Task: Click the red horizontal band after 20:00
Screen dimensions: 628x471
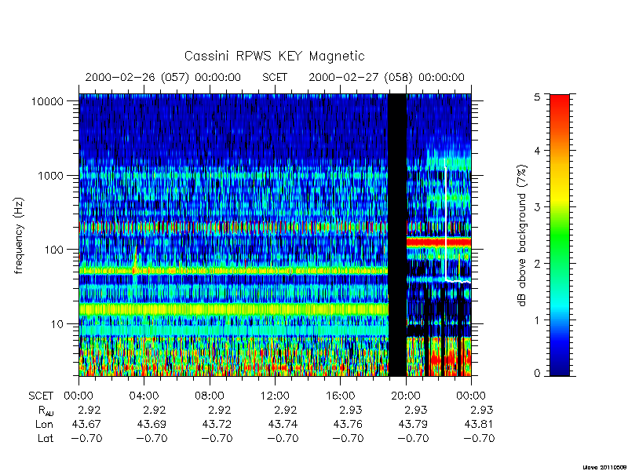Action: click(x=439, y=243)
